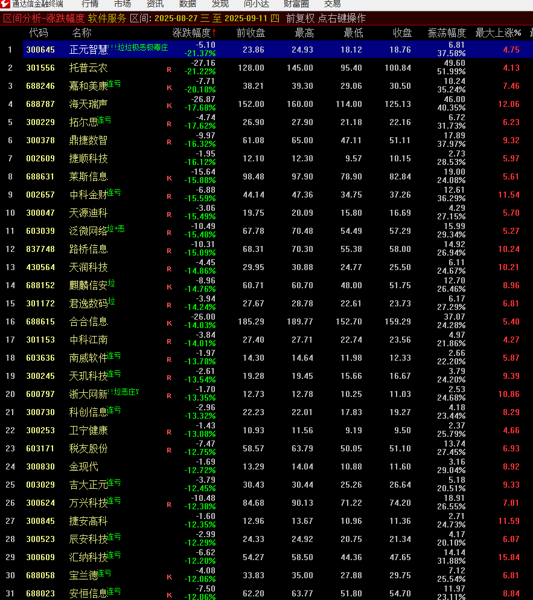Click the R marker on 卫宁健康 row
Viewport: 533px width, 600px height.
169,433
